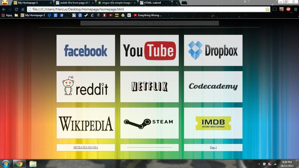Reload the current page
The width and height of the screenshot is (299, 168).
pos(16,9)
